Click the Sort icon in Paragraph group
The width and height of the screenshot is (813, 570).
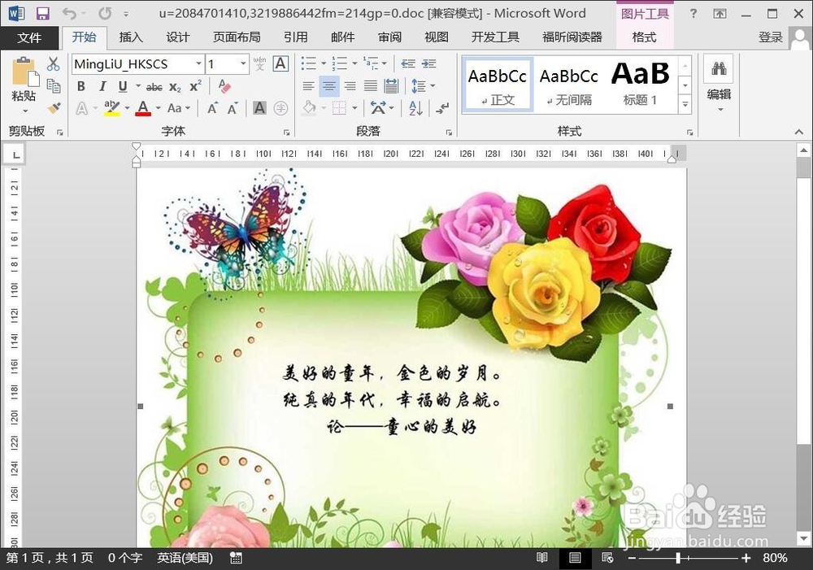point(415,109)
